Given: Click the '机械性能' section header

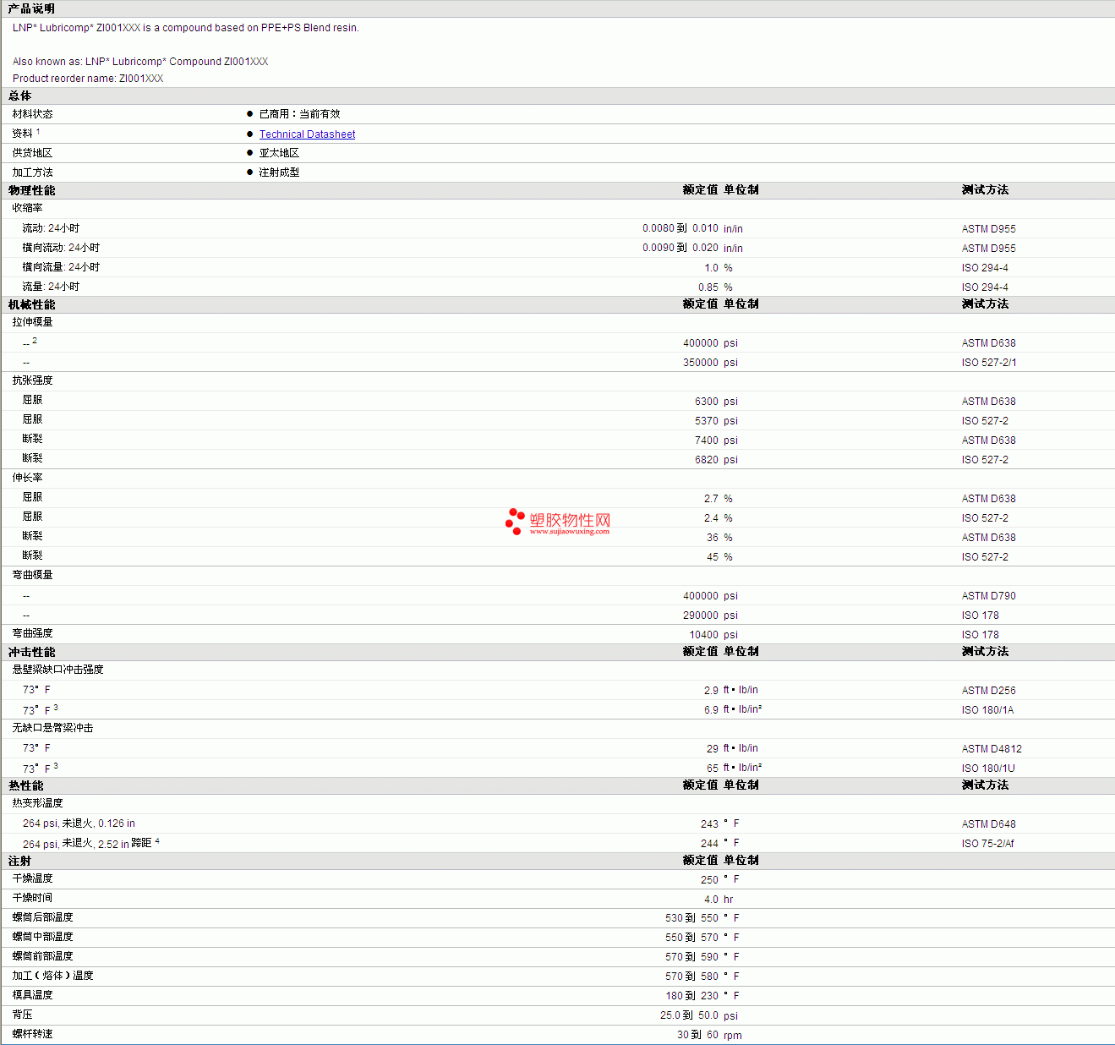Looking at the screenshot, I should click(31, 304).
